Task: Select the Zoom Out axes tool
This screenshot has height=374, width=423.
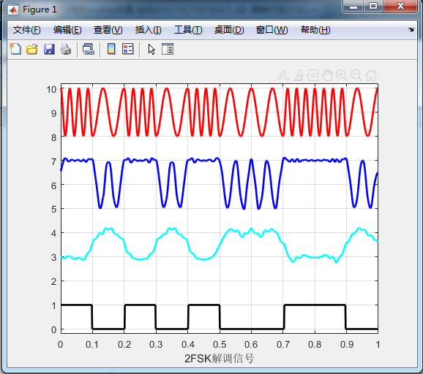Action: (x=356, y=75)
